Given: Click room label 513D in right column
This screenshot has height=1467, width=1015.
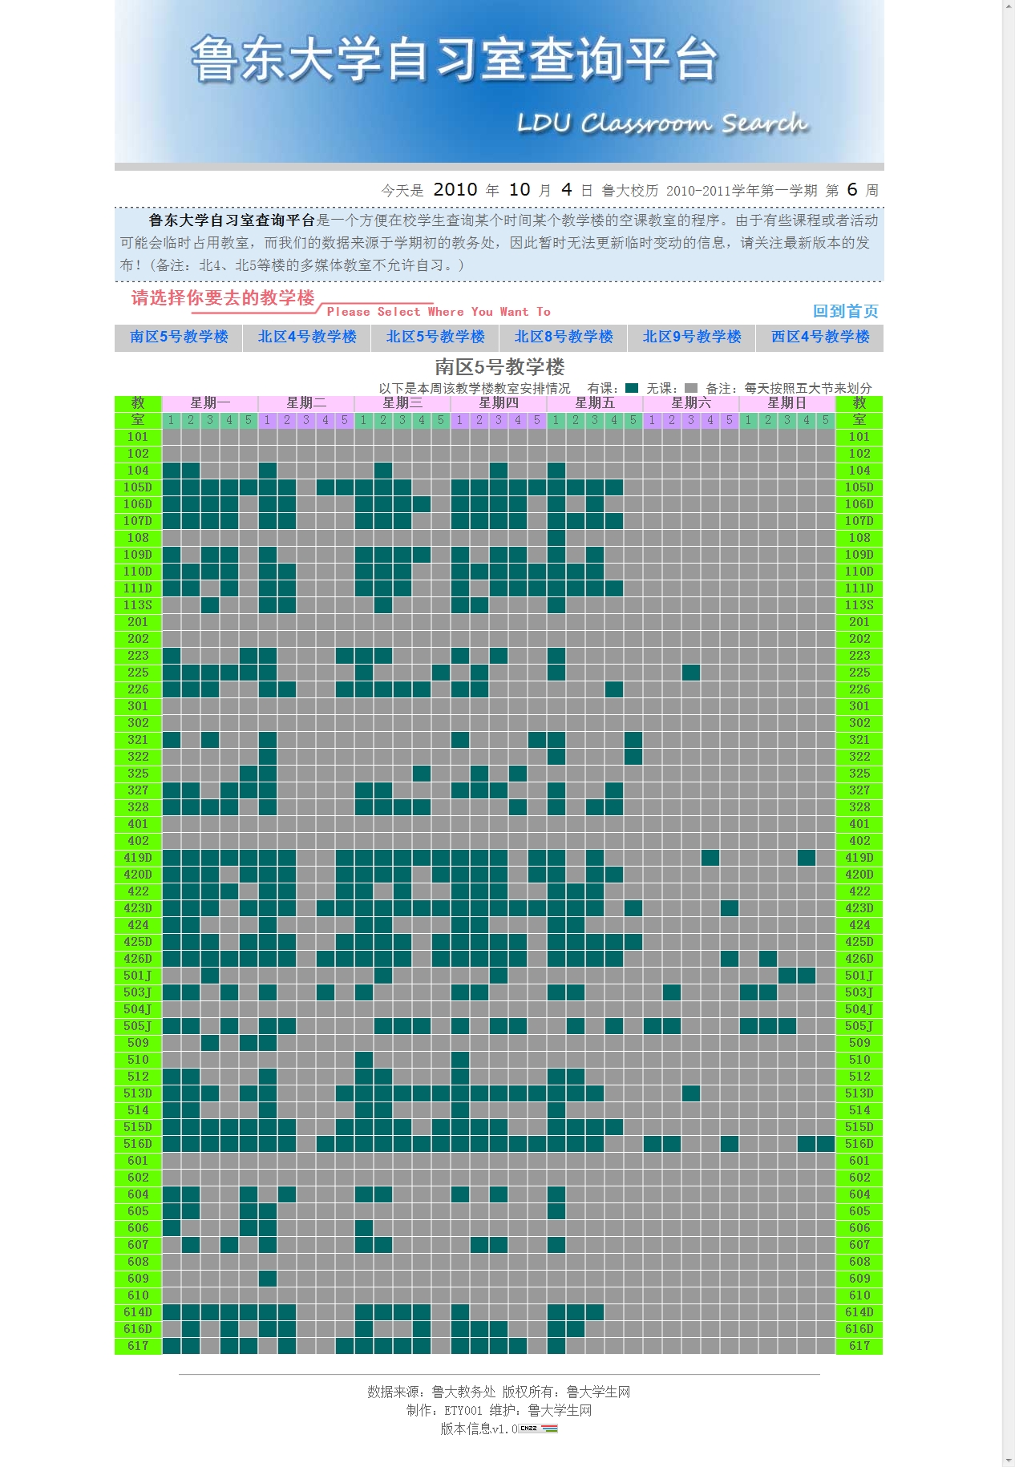Looking at the screenshot, I should click(859, 1093).
